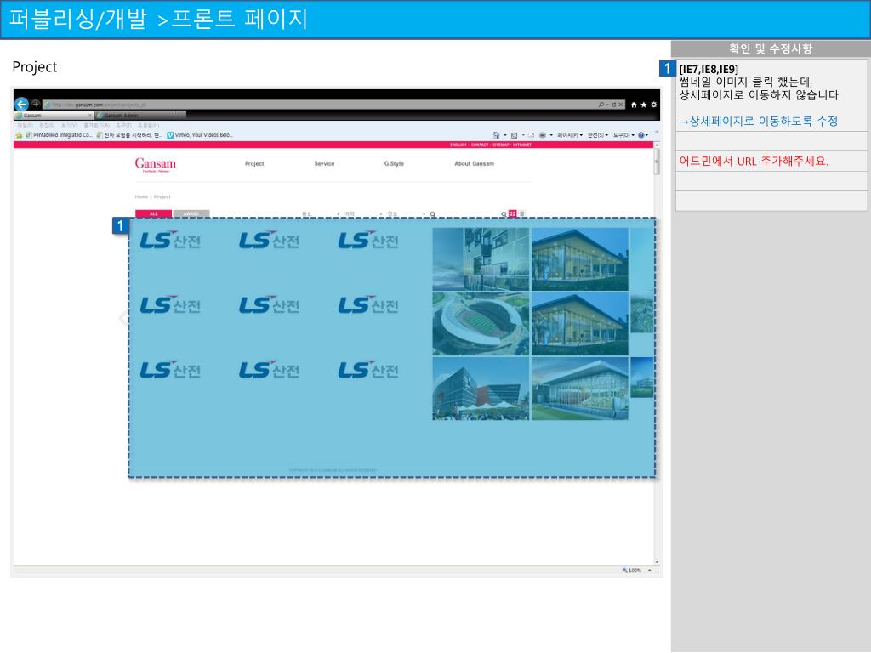871x653 pixels.
Task: Open the Vimeo, Your Videos favorite
Action: tap(200, 135)
